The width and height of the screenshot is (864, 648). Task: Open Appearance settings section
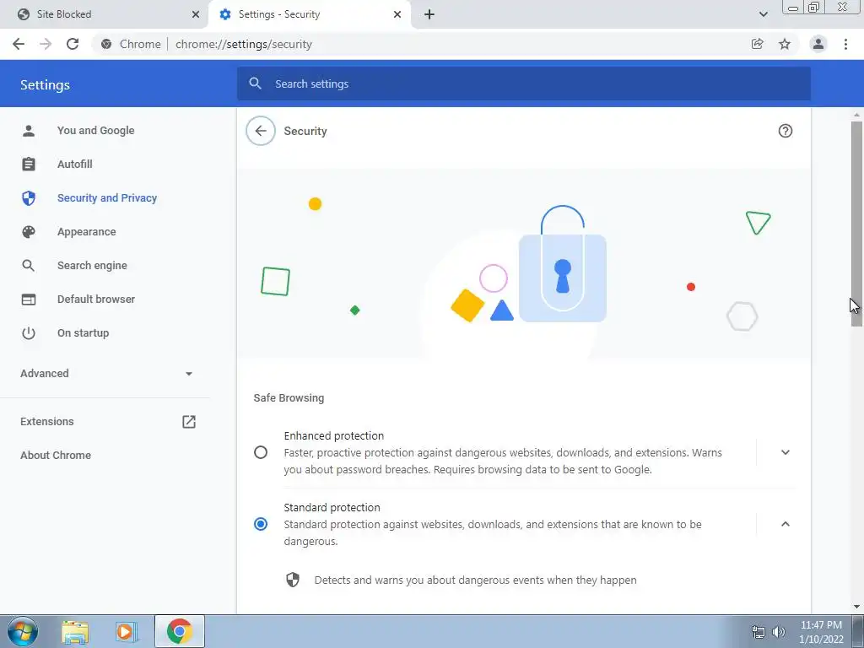pos(87,232)
